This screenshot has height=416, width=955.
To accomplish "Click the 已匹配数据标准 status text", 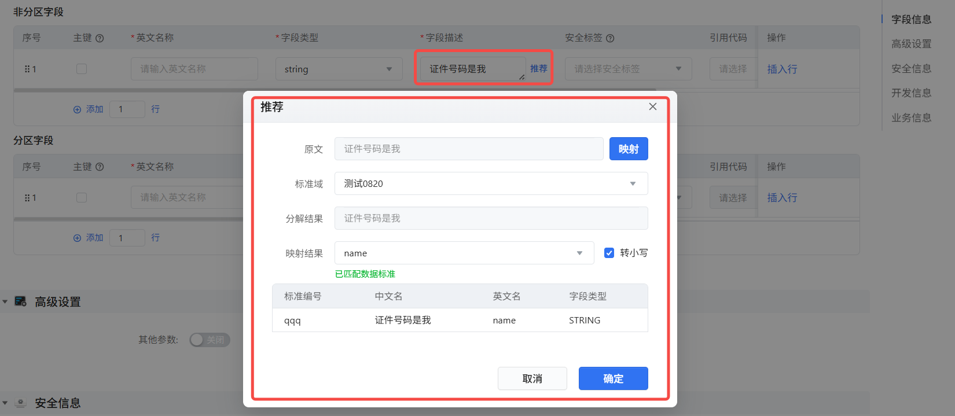I will tap(365, 274).
